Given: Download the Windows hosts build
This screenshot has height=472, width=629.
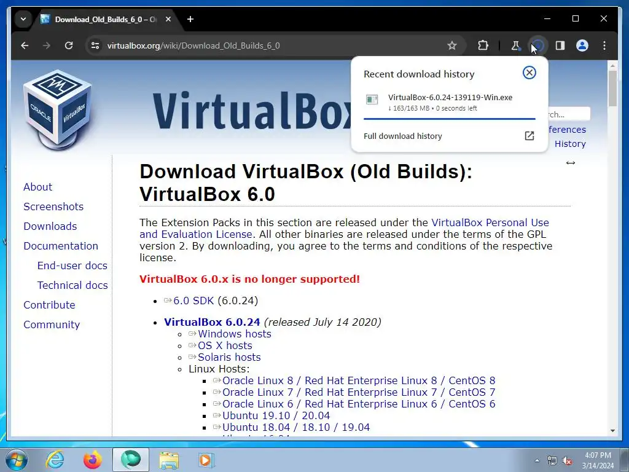Looking at the screenshot, I should click(234, 334).
